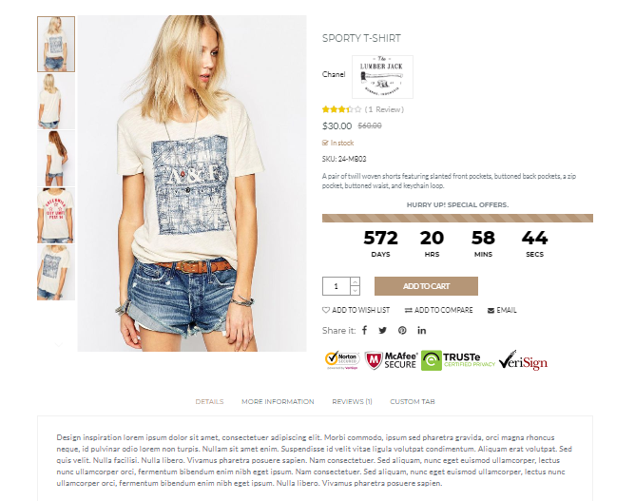Add to Wish List link
This screenshot has height=501, width=635.
click(356, 310)
